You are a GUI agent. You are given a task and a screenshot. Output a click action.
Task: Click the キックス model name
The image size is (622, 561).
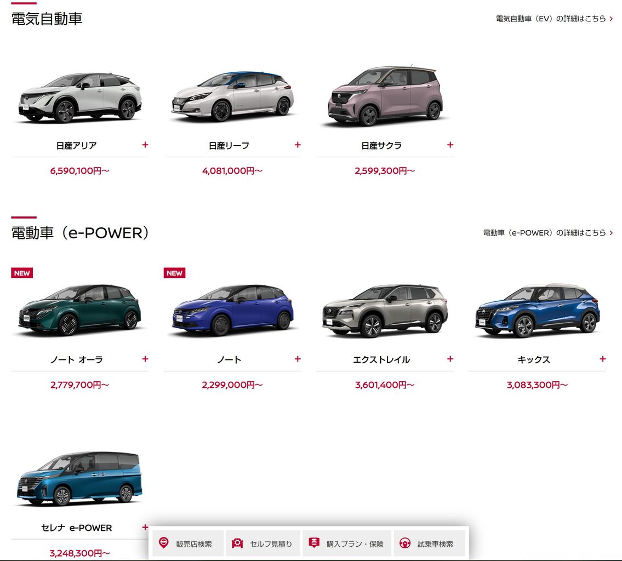pos(534,359)
